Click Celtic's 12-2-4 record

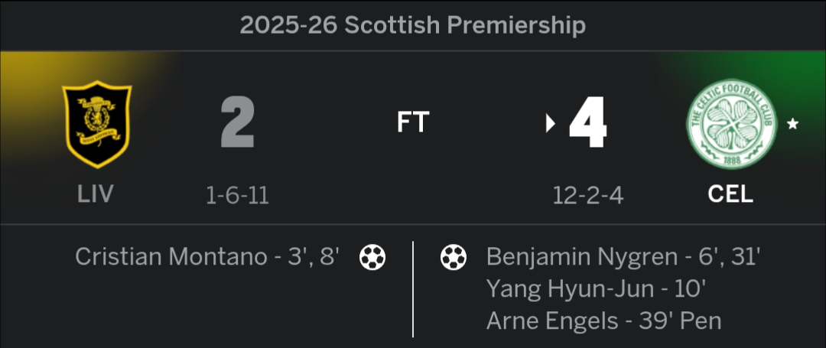(x=588, y=196)
